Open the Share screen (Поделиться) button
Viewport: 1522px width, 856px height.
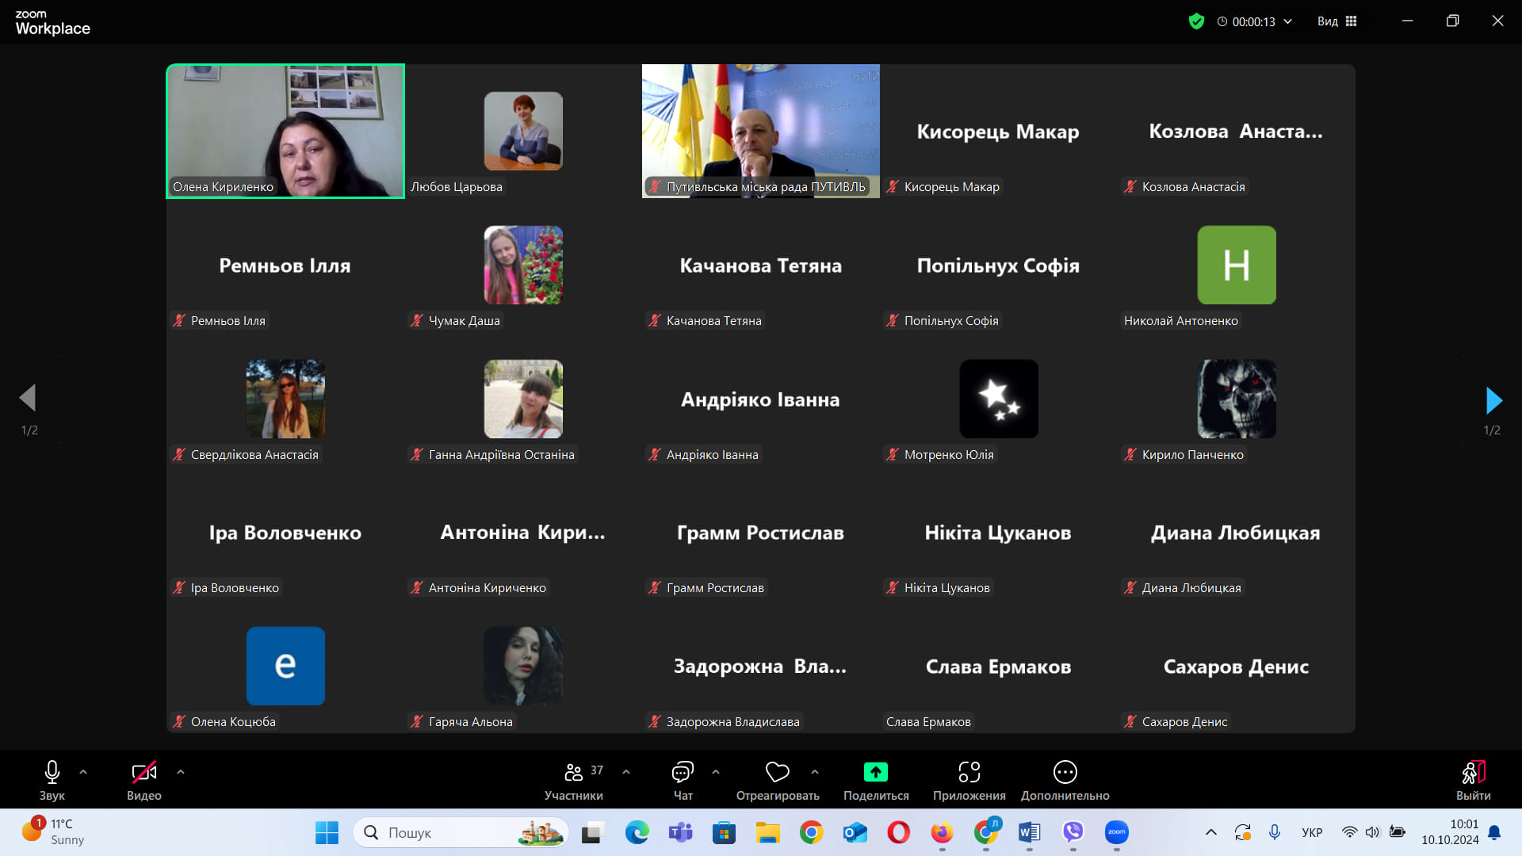[875, 772]
